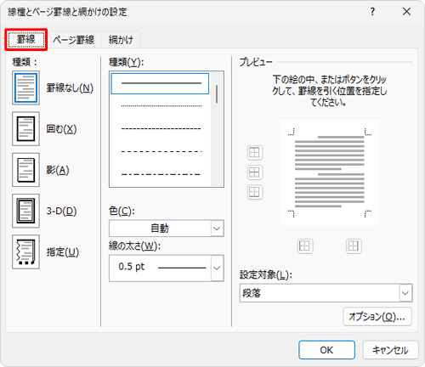Open the 色(C) color dropdown
The width and height of the screenshot is (425, 367).
(x=217, y=229)
